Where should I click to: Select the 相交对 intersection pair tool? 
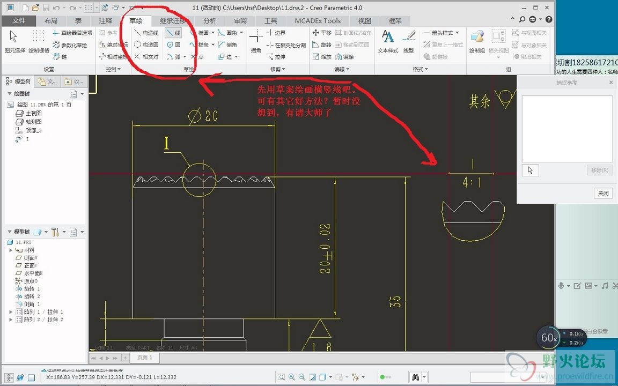[146, 57]
